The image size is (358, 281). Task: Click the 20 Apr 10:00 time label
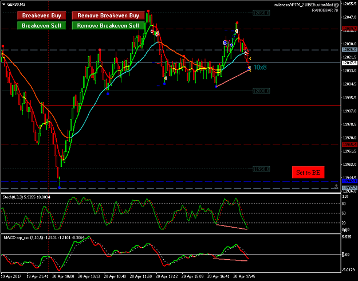(x=63, y=276)
